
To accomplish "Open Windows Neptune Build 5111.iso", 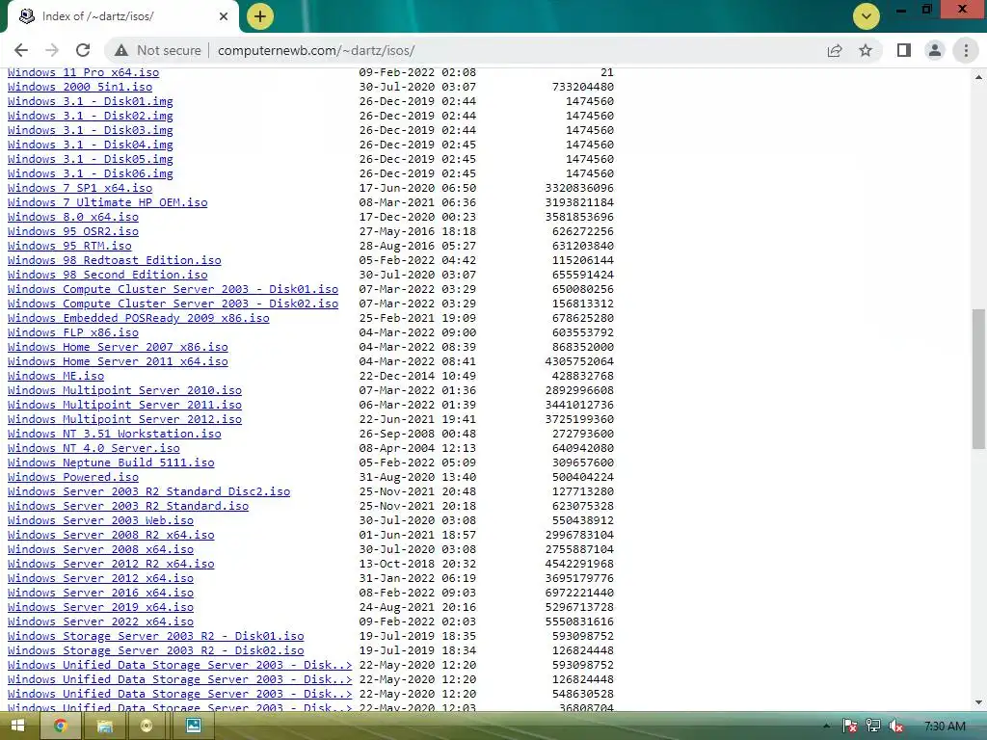I will 111,463.
